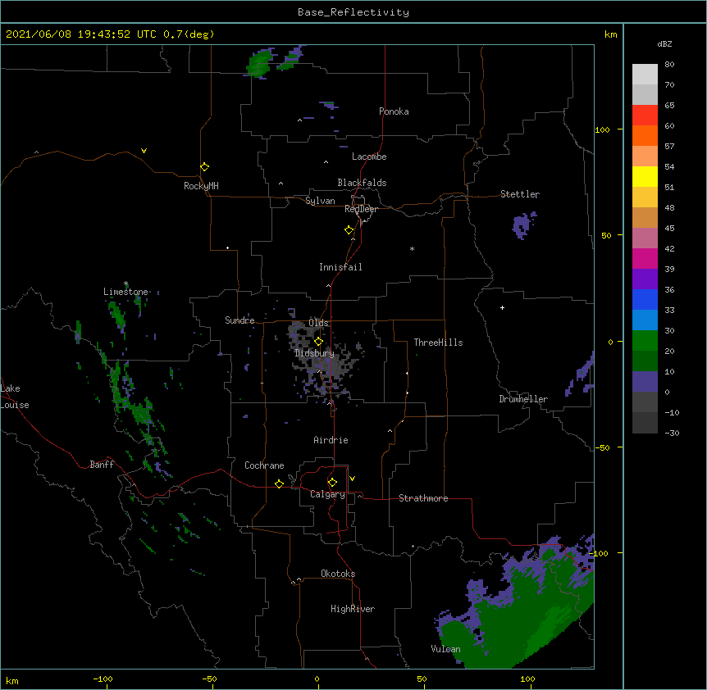
Task: Click the yellow diamond marker south of RedDeer
Action: pos(349,230)
